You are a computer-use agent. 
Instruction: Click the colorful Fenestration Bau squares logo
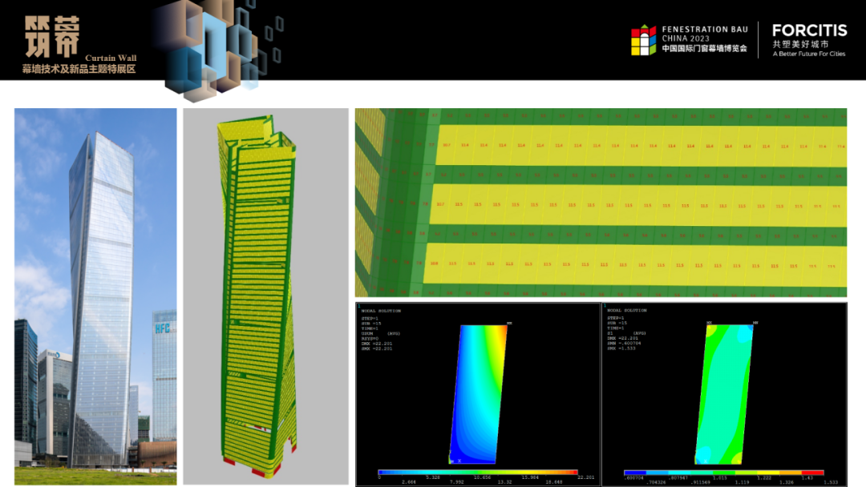tap(643, 41)
